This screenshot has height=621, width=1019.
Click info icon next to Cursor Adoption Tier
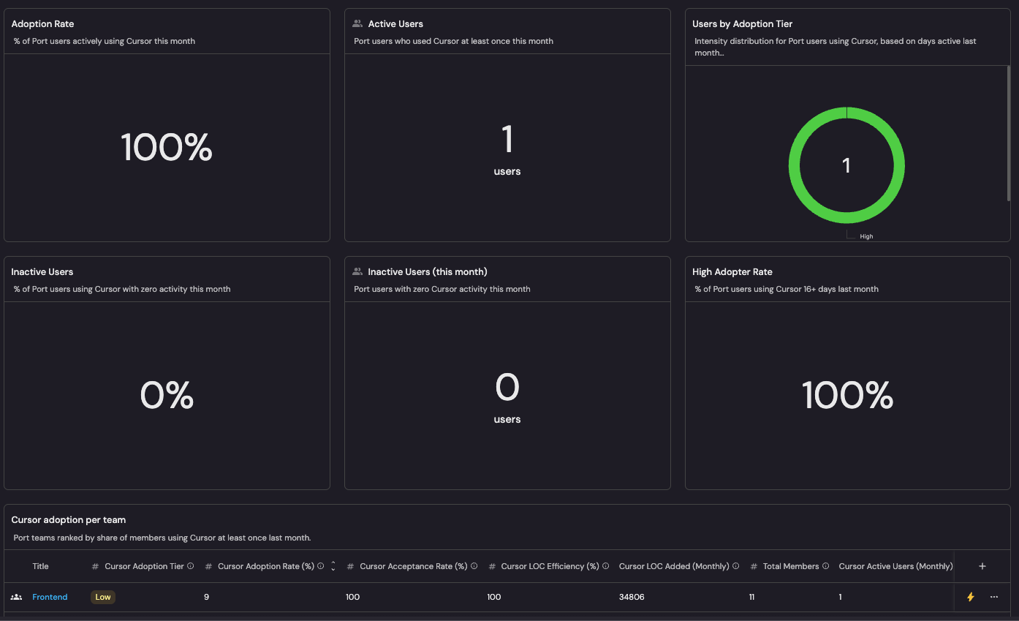point(191,566)
